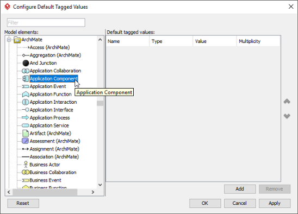Select Assignment (ArchiMate) element
This screenshot has width=298, height=214.
coord(54,149)
